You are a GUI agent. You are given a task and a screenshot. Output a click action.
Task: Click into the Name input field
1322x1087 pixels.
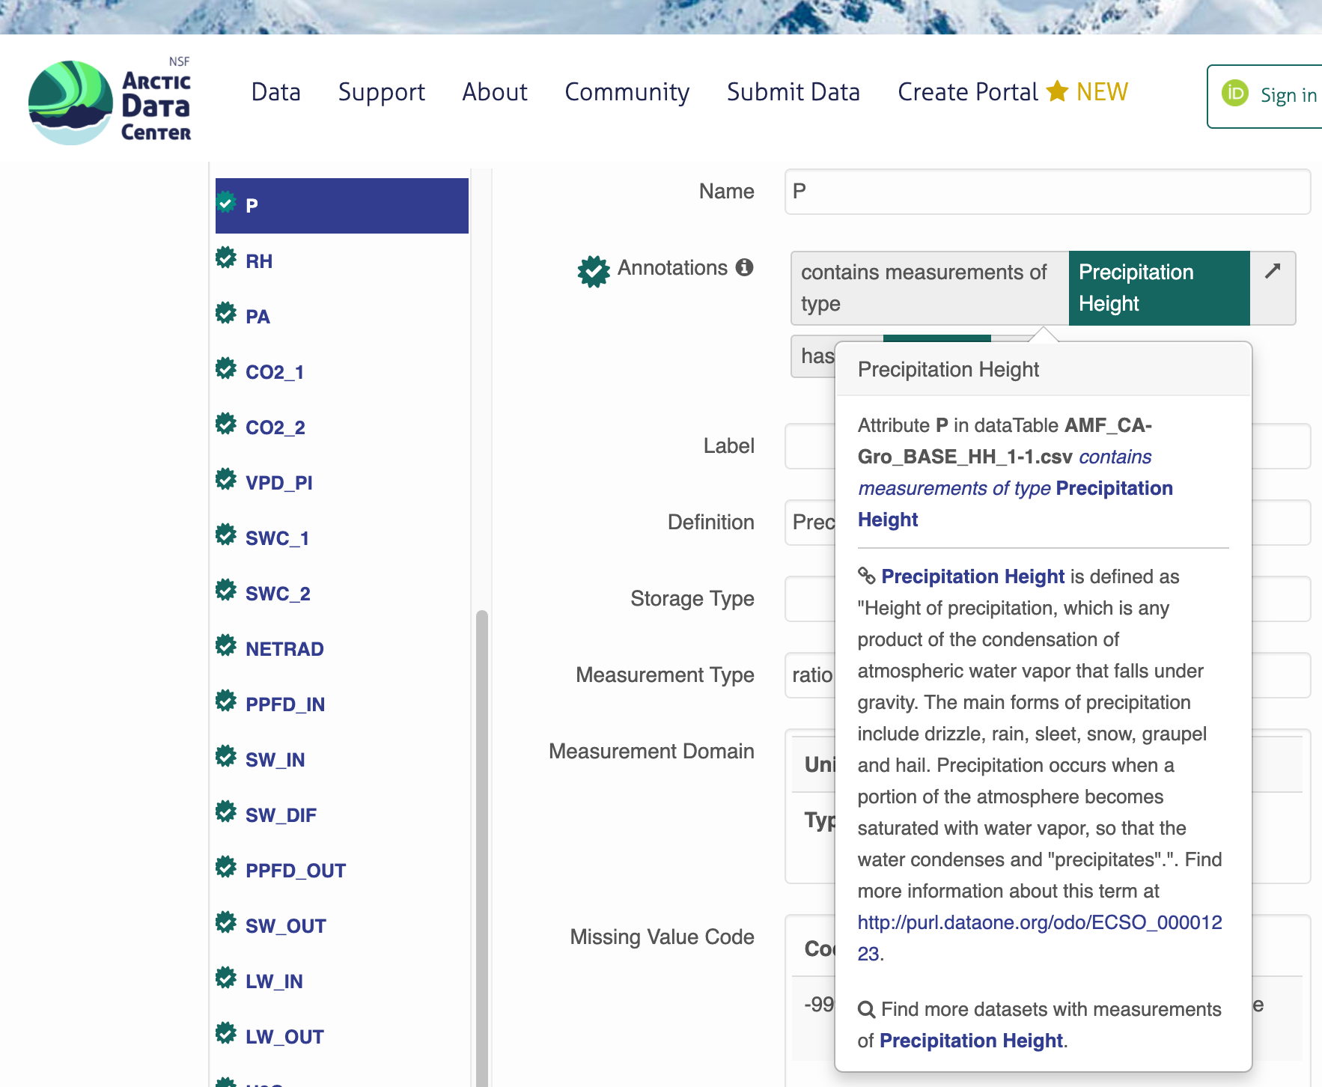(1047, 192)
